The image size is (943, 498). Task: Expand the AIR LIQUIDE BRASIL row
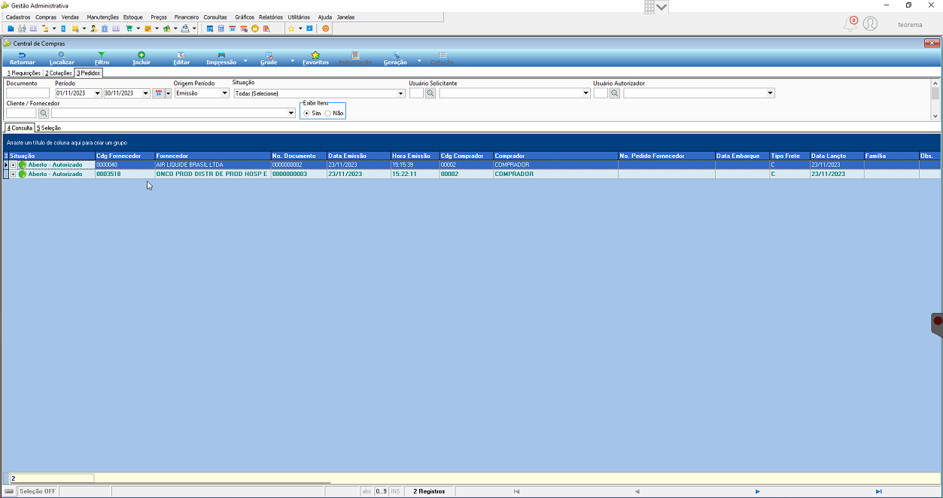pos(13,165)
